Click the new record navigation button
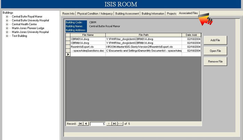243x140 pixels. tap(120, 124)
